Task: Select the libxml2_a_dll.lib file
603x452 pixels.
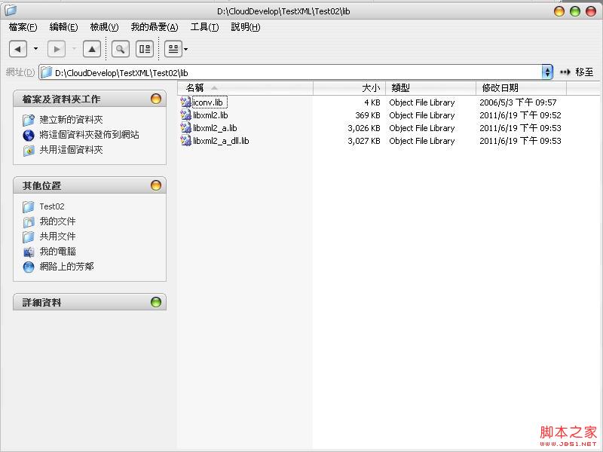Action: pyautogui.click(x=220, y=141)
